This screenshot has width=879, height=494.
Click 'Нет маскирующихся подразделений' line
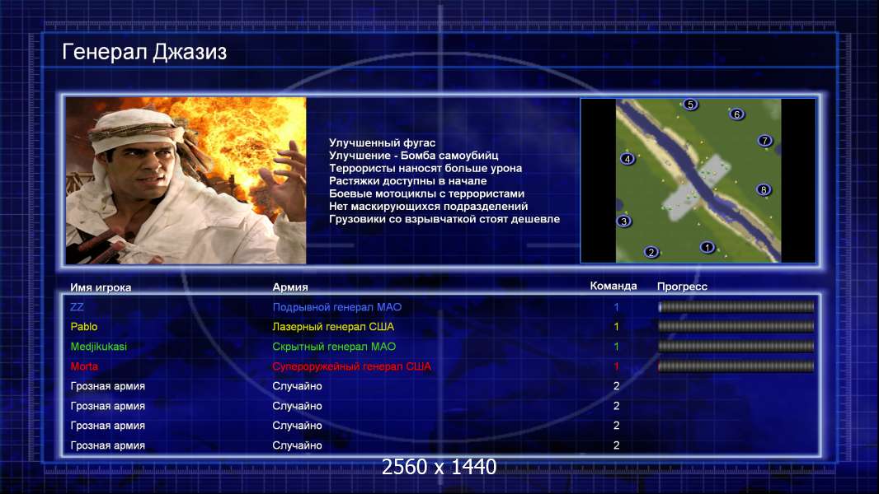pos(428,206)
